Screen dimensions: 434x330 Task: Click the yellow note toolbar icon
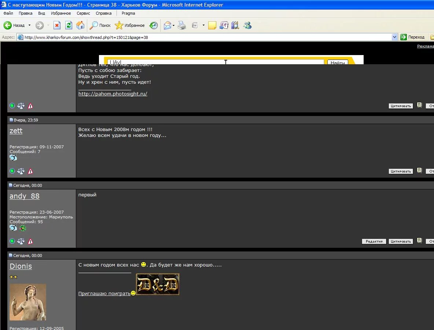(x=212, y=25)
